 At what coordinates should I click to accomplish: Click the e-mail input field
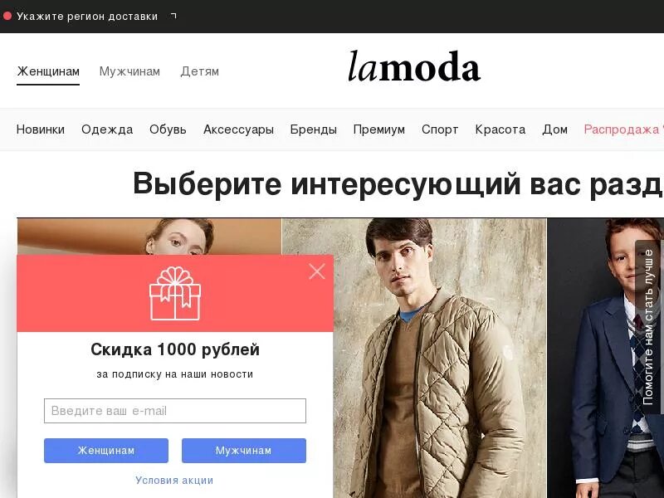pos(175,411)
